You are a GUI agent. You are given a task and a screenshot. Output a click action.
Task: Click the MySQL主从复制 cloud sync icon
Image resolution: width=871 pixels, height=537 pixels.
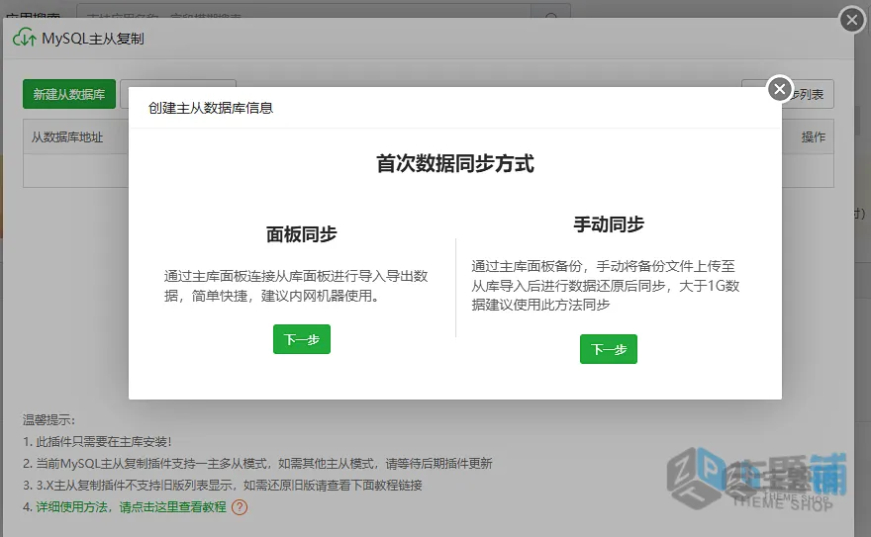point(25,38)
